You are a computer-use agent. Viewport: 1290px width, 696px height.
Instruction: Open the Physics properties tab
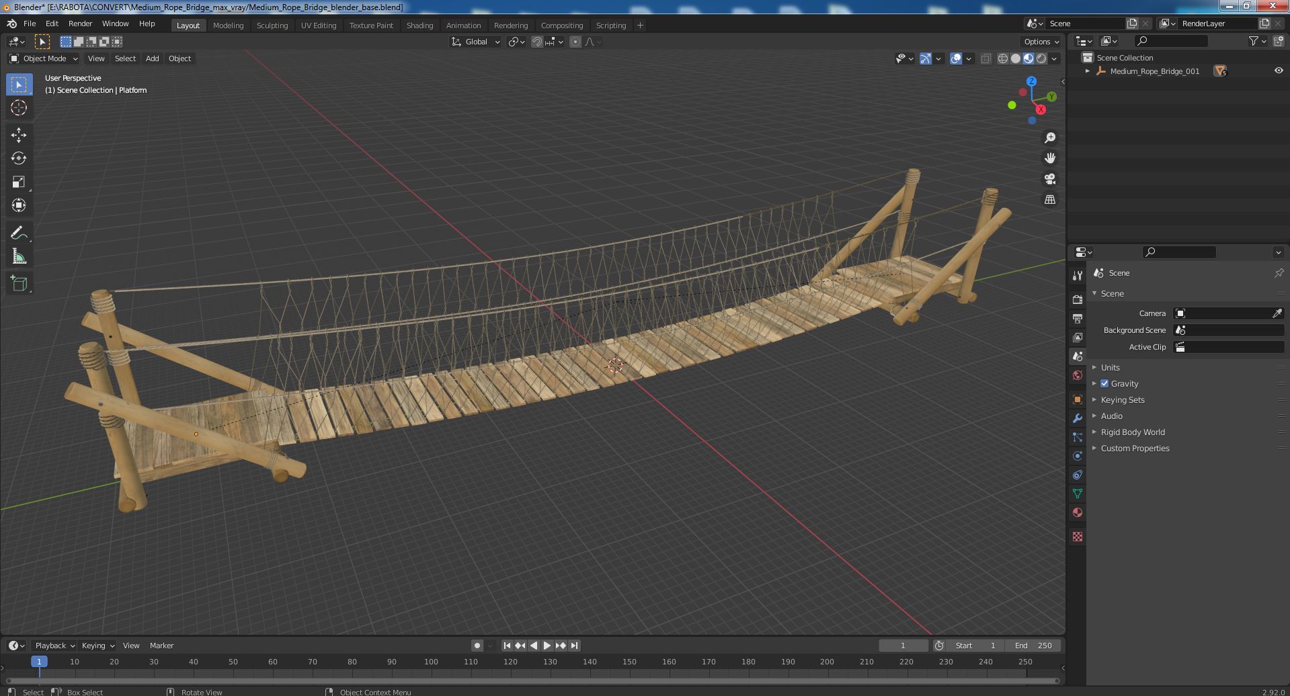[1078, 456]
